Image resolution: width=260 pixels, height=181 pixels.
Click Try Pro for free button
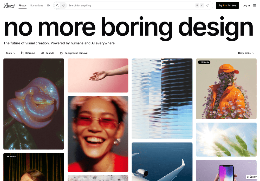pos(227,5)
